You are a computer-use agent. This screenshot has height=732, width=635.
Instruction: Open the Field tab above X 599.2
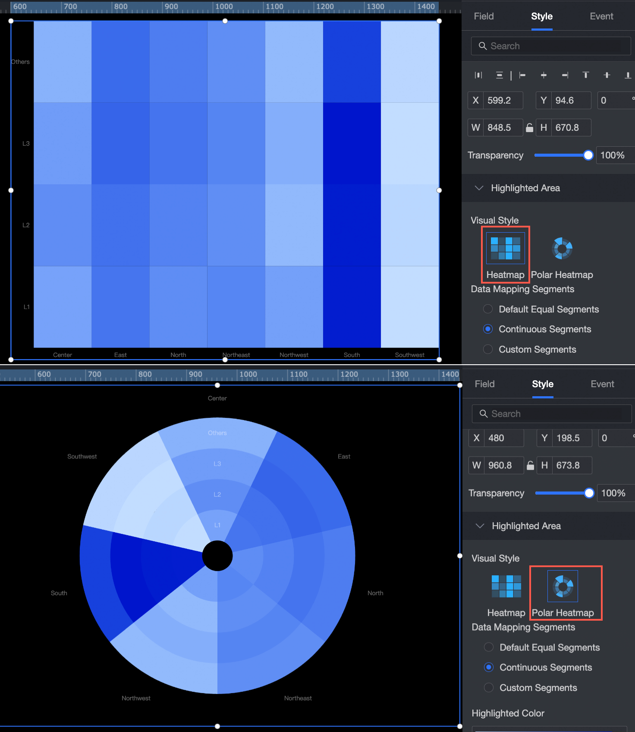(x=484, y=16)
